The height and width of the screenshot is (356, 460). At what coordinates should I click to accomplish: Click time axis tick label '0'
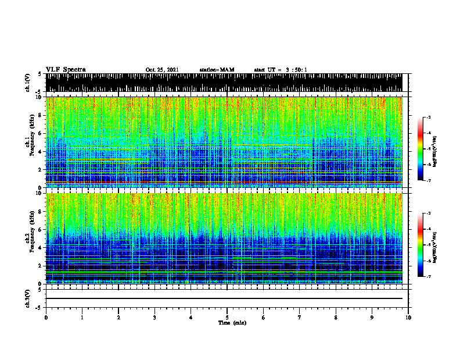click(46, 318)
